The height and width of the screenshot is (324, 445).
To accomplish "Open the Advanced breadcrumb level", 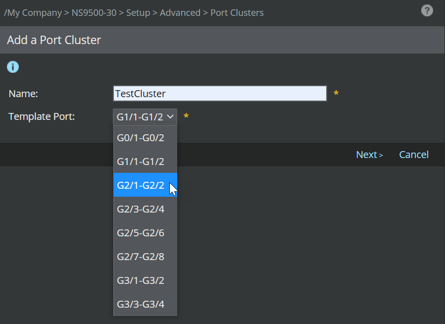I will click(x=180, y=13).
